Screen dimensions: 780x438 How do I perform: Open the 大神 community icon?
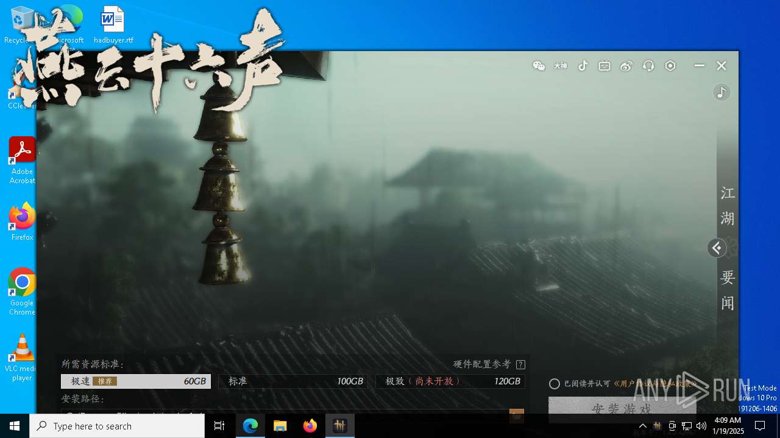561,66
